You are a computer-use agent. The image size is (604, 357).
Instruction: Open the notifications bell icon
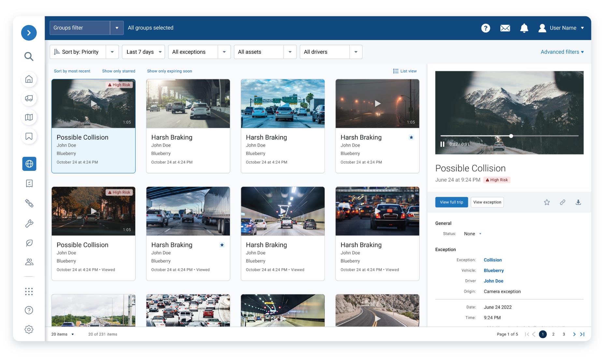pos(524,28)
